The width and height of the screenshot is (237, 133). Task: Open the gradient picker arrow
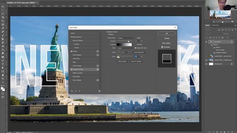pyautogui.click(x=133, y=44)
